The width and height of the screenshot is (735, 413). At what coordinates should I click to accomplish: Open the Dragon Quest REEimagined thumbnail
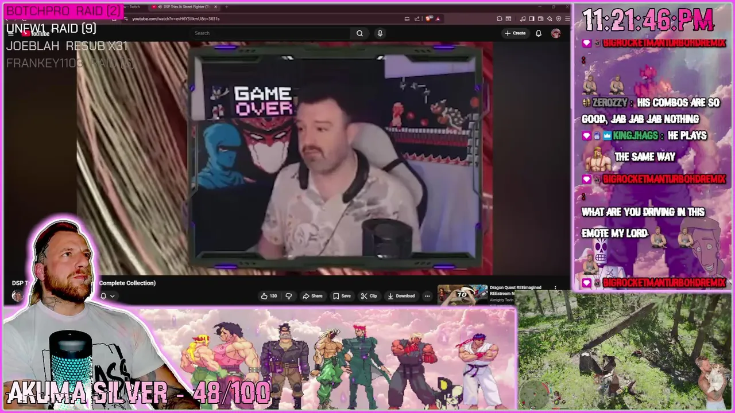[462, 295]
